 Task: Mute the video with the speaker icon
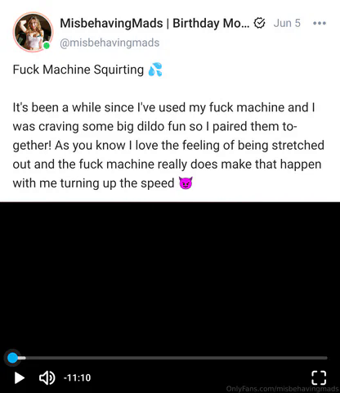pos(47,378)
